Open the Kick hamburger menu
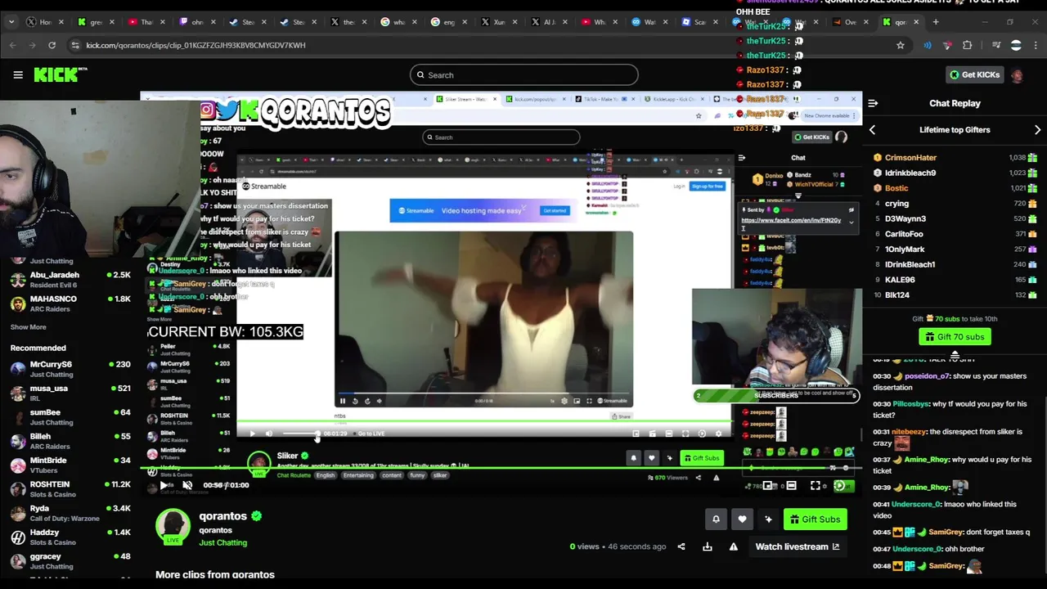 tap(18, 74)
